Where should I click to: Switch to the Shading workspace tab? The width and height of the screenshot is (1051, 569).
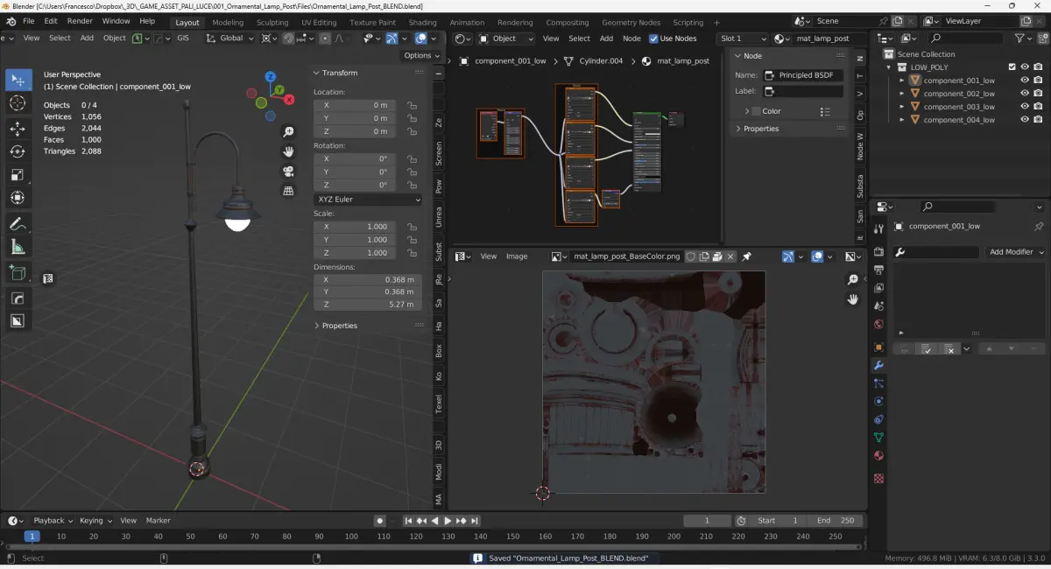(422, 22)
